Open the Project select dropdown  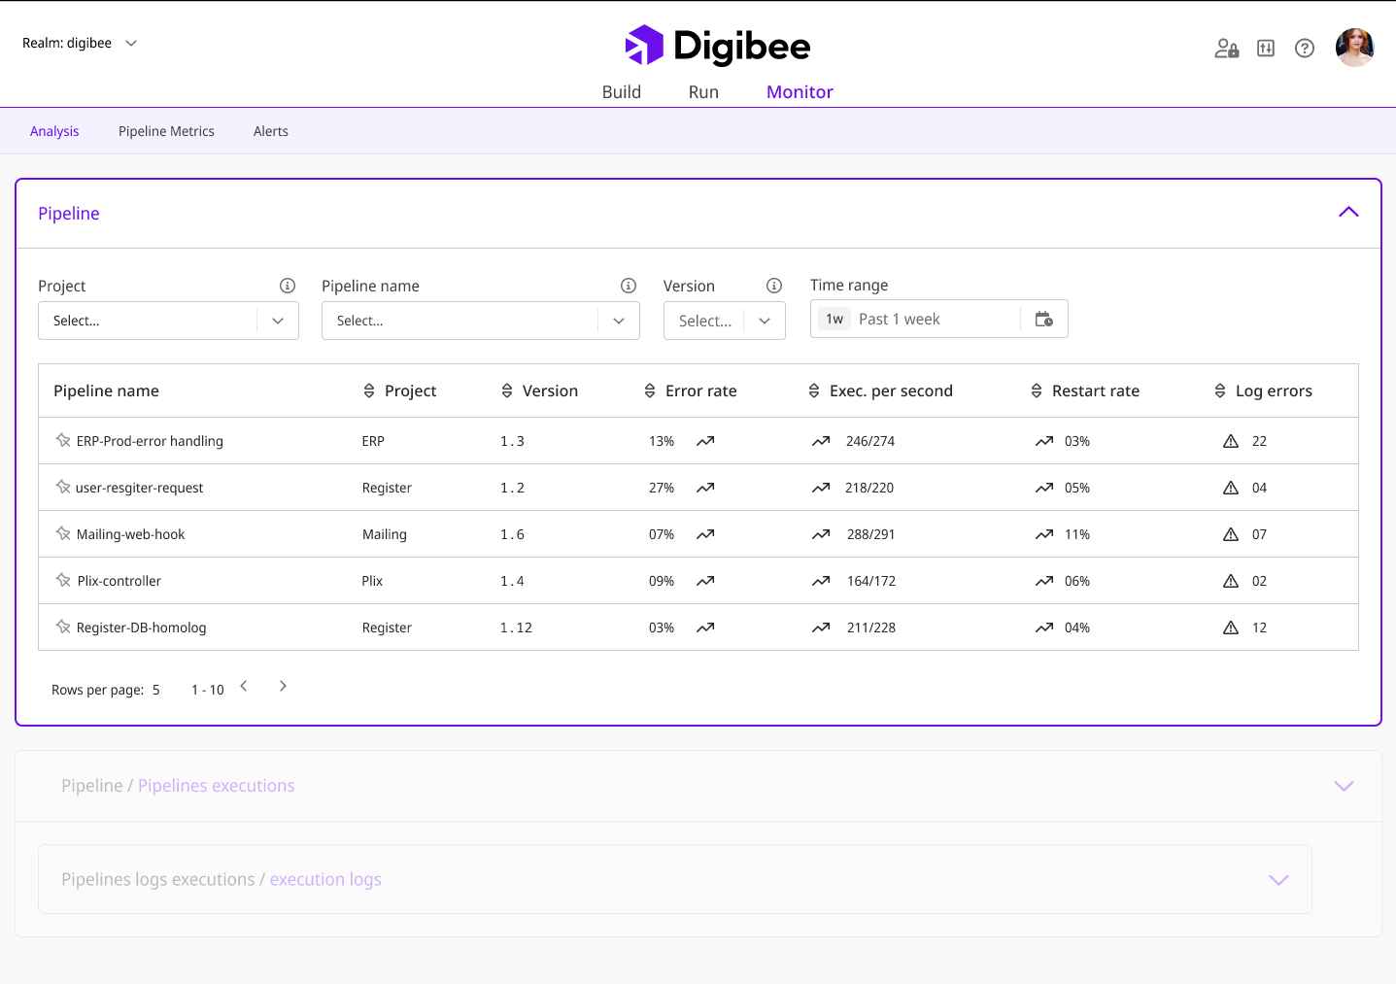click(168, 321)
